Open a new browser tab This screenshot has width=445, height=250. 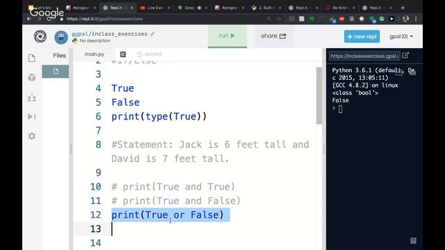pos(403,8)
